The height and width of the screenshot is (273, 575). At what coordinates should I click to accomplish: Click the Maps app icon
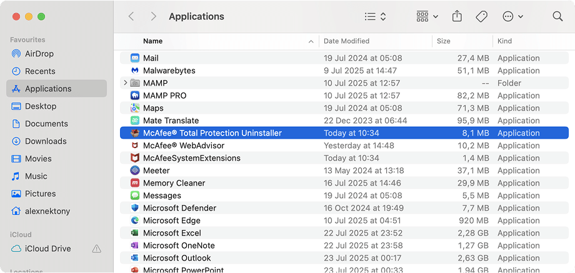pos(135,108)
